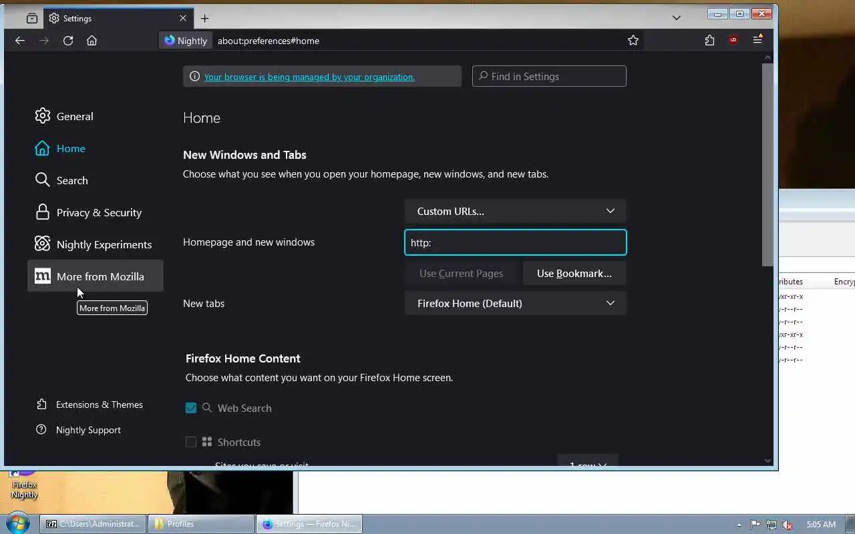Image resolution: width=855 pixels, height=534 pixels.
Task: Open Privacy & Security settings
Action: coord(96,212)
